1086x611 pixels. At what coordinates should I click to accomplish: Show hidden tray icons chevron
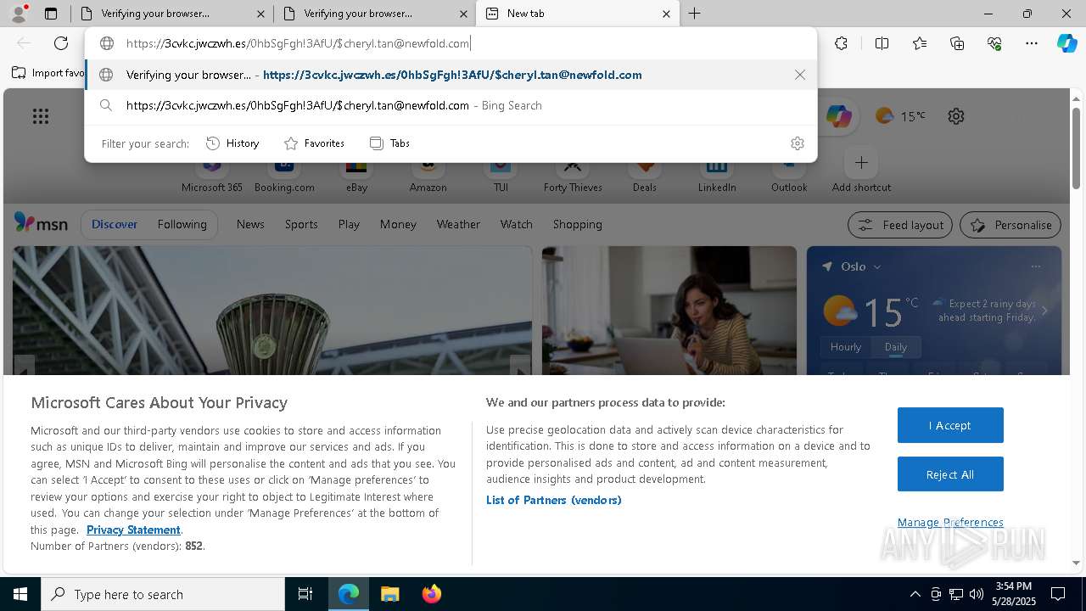point(915,594)
